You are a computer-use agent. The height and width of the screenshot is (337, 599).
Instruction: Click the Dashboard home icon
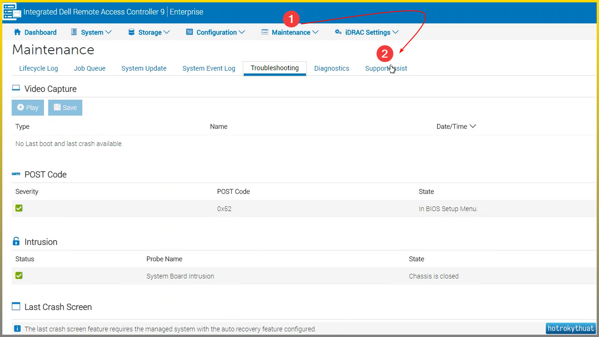pos(17,32)
